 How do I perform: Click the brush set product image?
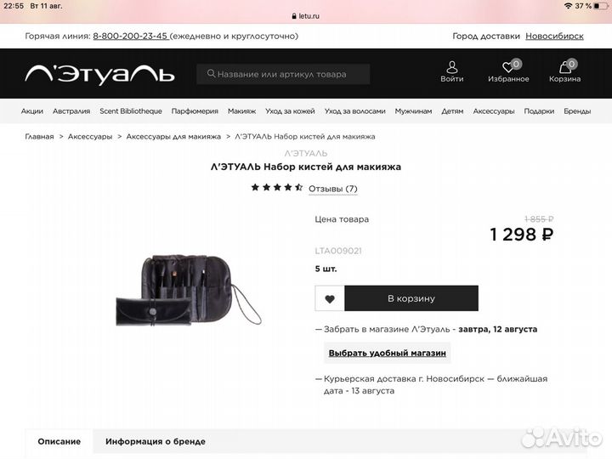click(189, 290)
